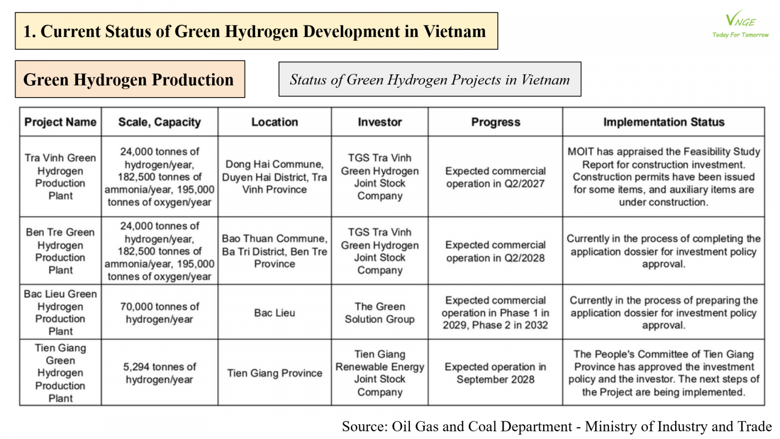Image resolution: width=780 pixels, height=439 pixels.
Task: Select the Bac Lieu Green Hydrogen Production Plant cell
Action: (x=60, y=312)
